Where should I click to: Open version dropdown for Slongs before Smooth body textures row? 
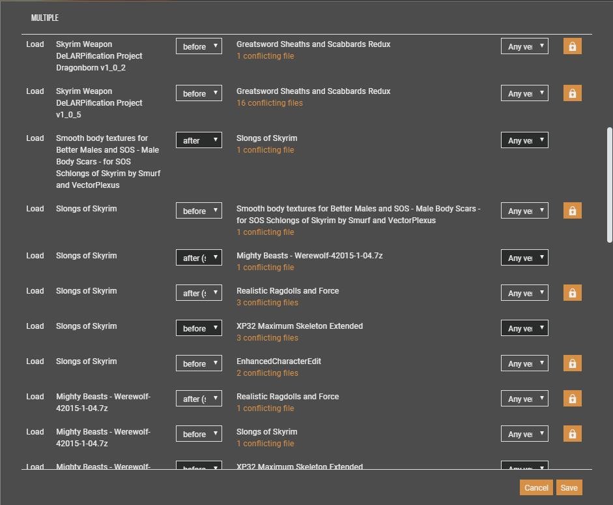point(524,211)
